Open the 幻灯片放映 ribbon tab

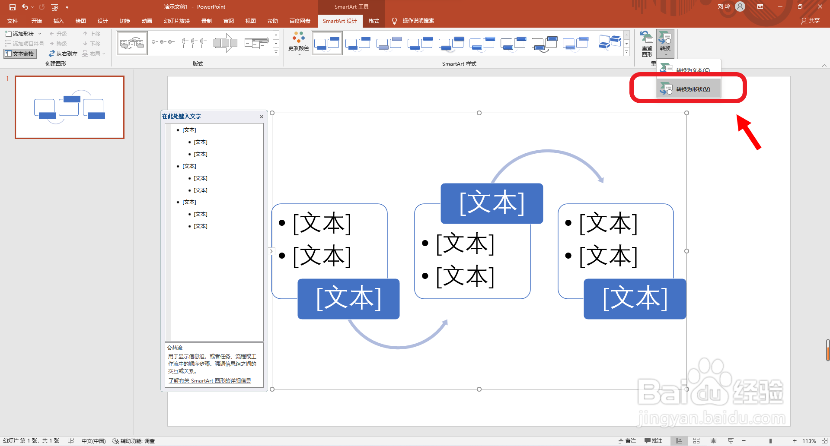click(x=177, y=21)
